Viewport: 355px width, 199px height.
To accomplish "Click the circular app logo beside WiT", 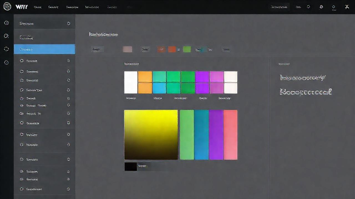I will (7, 7).
